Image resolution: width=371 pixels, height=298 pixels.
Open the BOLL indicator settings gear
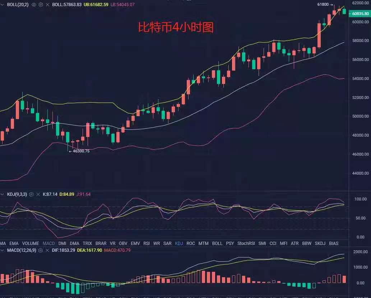[40, 5]
